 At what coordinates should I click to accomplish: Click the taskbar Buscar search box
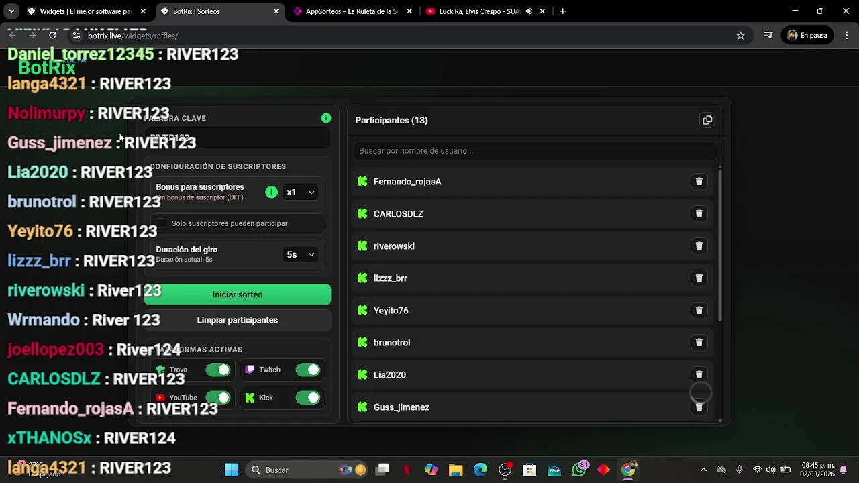pos(307,470)
